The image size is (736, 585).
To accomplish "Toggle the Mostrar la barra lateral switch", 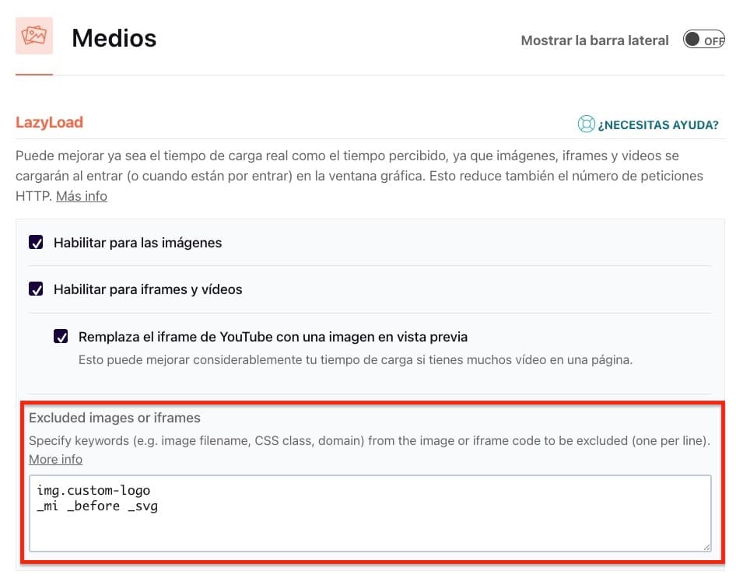I will [703, 40].
